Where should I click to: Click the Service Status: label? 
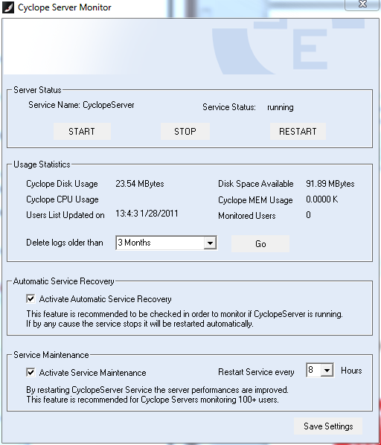pos(229,107)
